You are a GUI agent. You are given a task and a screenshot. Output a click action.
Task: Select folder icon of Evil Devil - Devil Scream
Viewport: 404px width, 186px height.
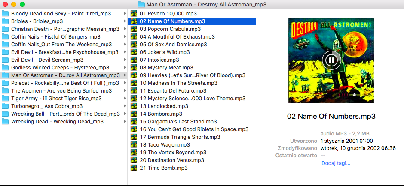click(x=5, y=60)
